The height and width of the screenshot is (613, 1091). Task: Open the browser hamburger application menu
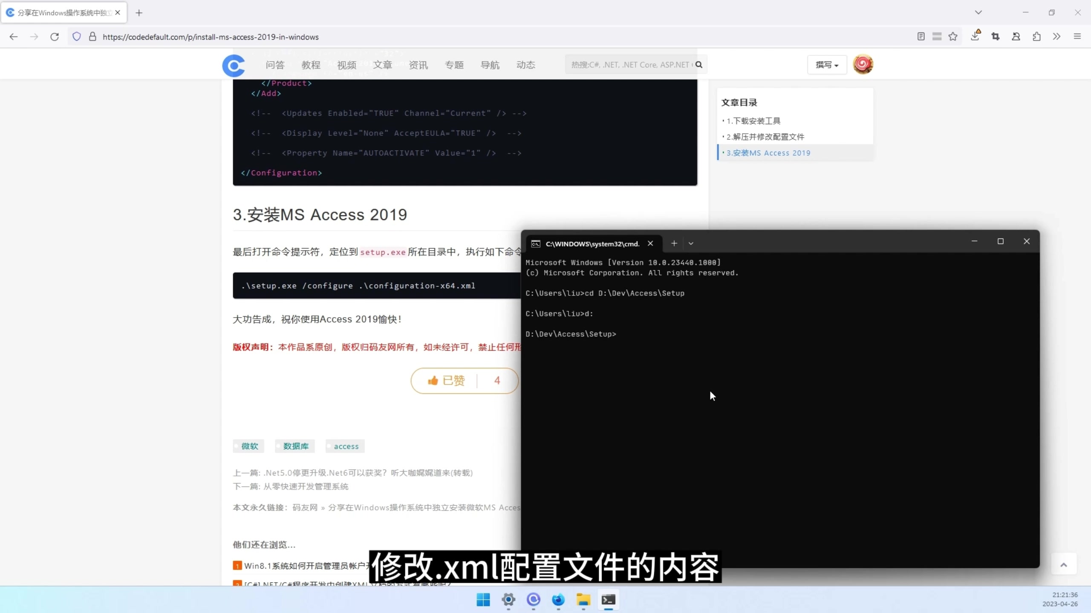(1077, 37)
